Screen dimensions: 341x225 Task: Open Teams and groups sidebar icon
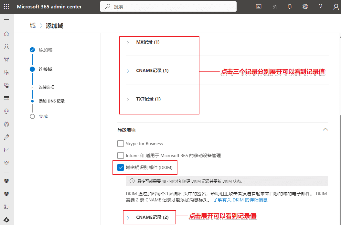point(6,59)
